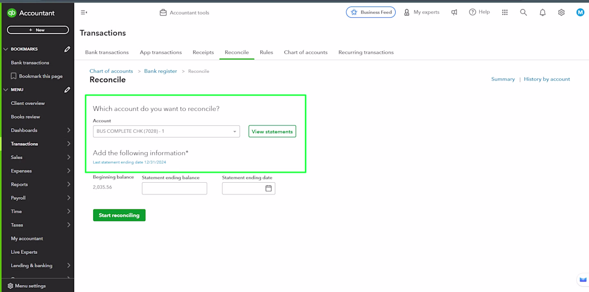Open Live Experts in sidebar
The image size is (589, 292).
click(24, 252)
